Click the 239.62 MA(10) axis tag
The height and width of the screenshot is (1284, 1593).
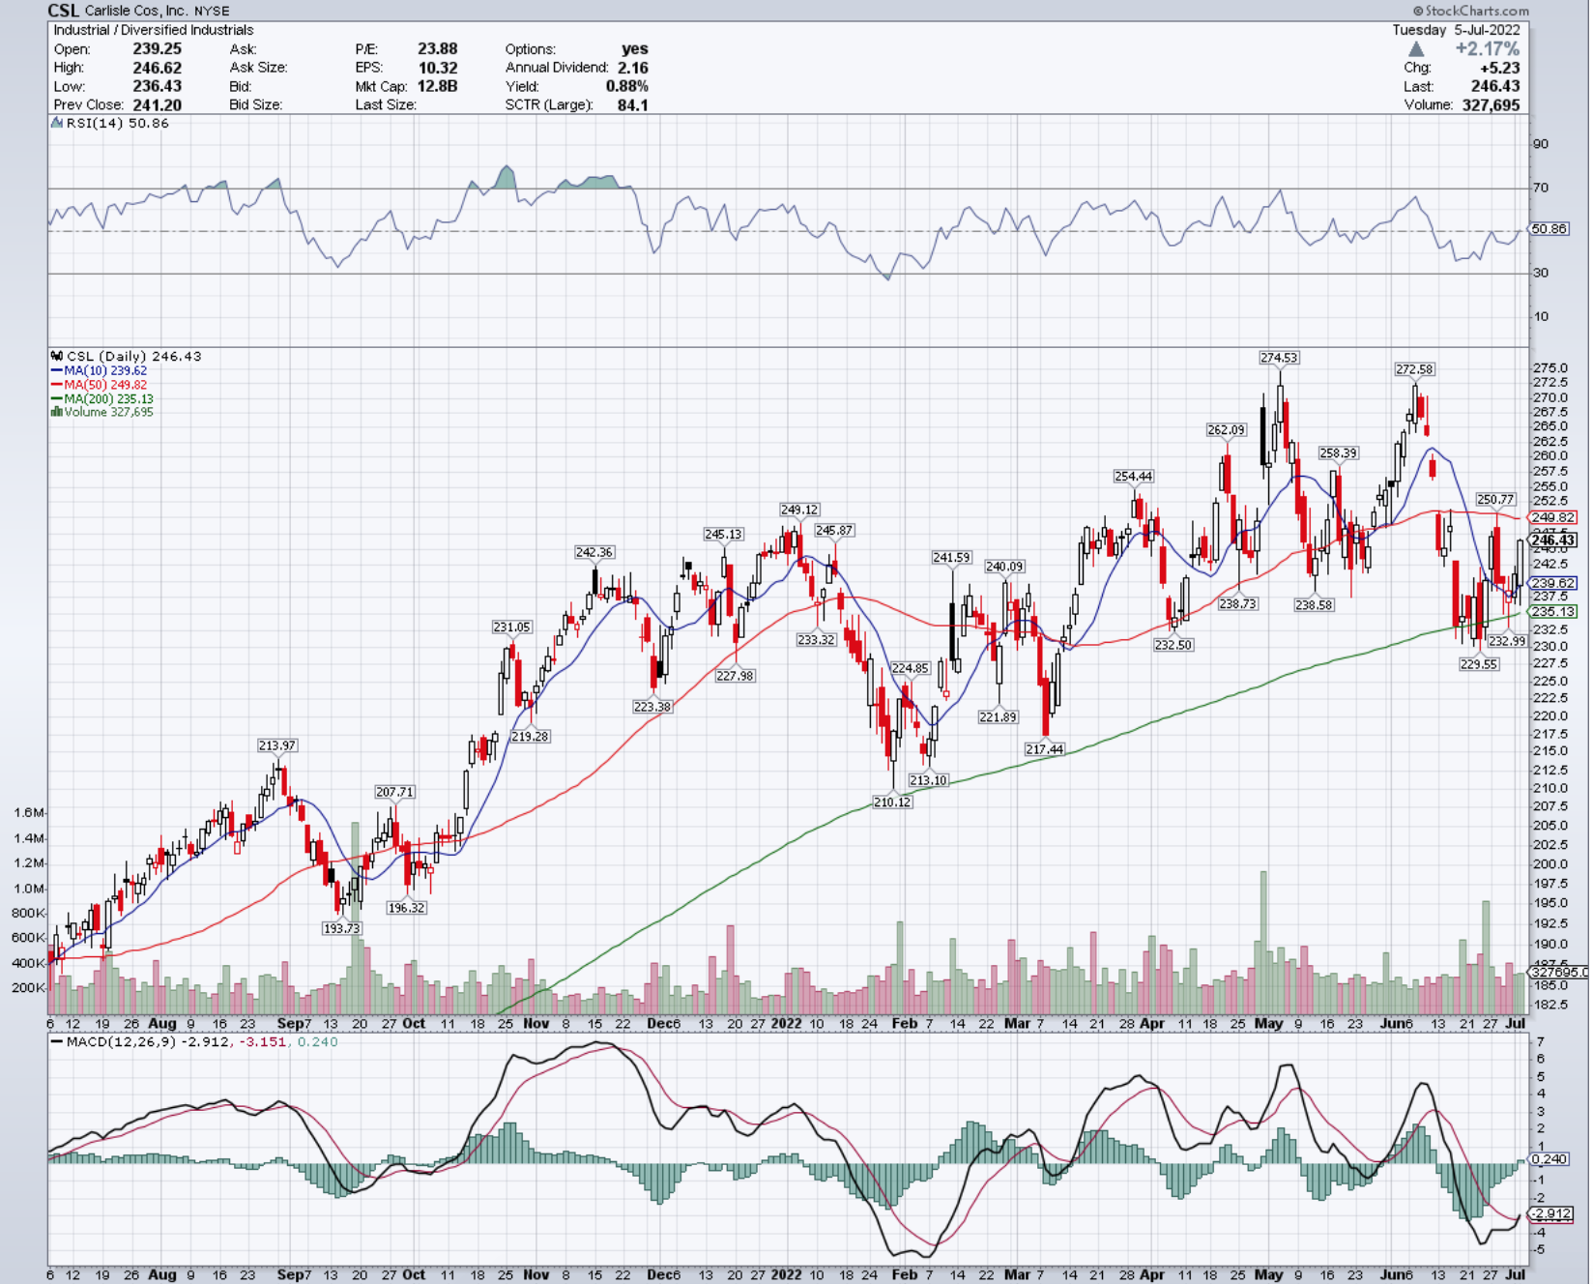pyautogui.click(x=1553, y=583)
